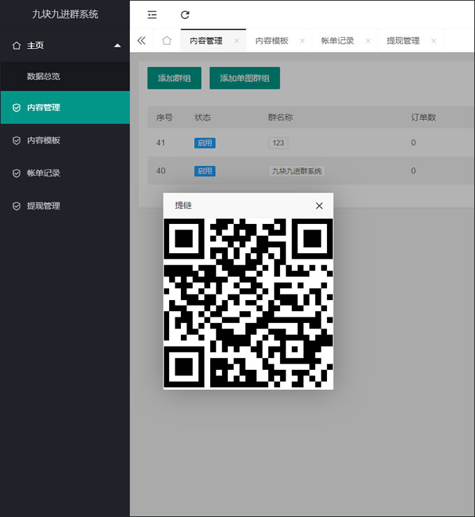
Task: Close the 内容模板 tab
Action: [302, 41]
